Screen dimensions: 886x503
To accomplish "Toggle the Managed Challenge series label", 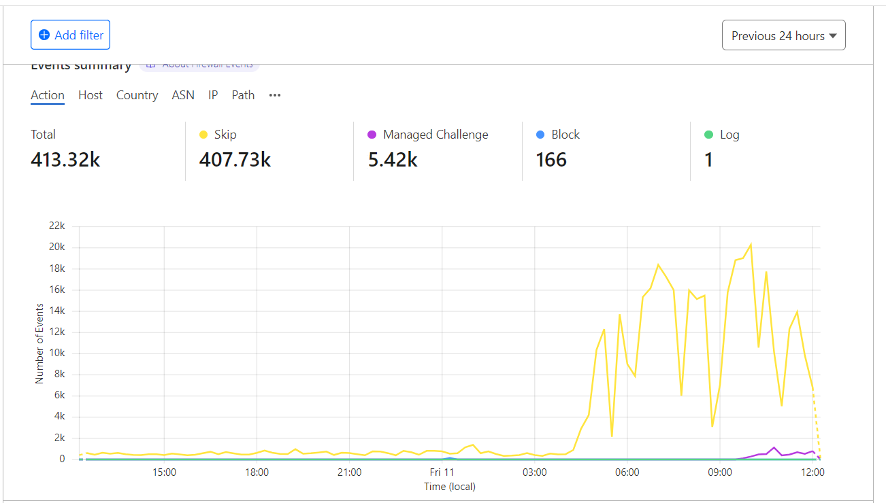I will [436, 135].
